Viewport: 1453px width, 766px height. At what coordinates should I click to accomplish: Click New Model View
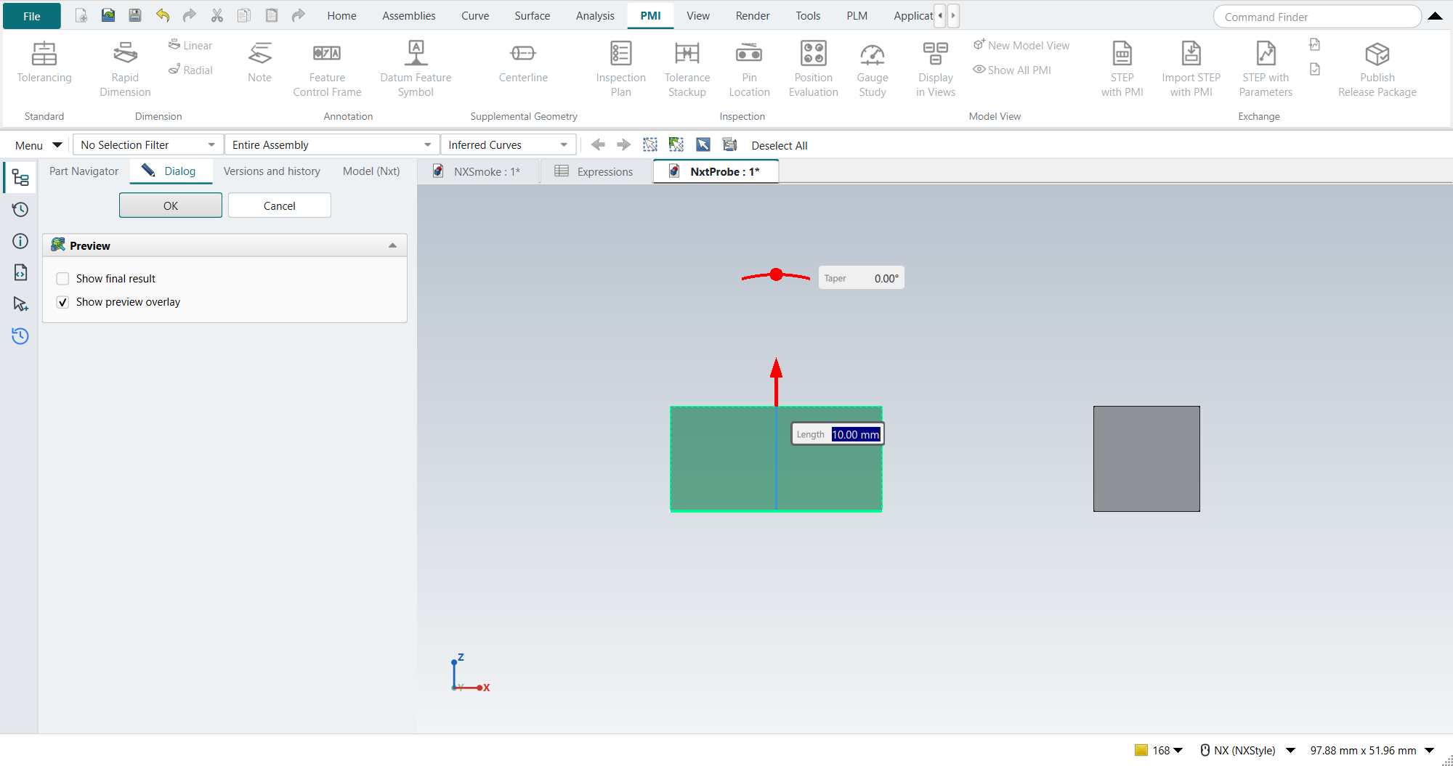(x=1021, y=45)
